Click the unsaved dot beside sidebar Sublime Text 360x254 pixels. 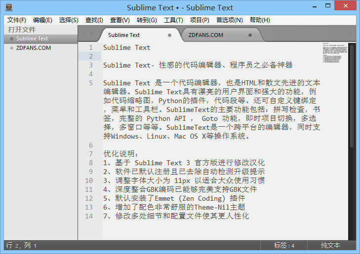click(11, 39)
